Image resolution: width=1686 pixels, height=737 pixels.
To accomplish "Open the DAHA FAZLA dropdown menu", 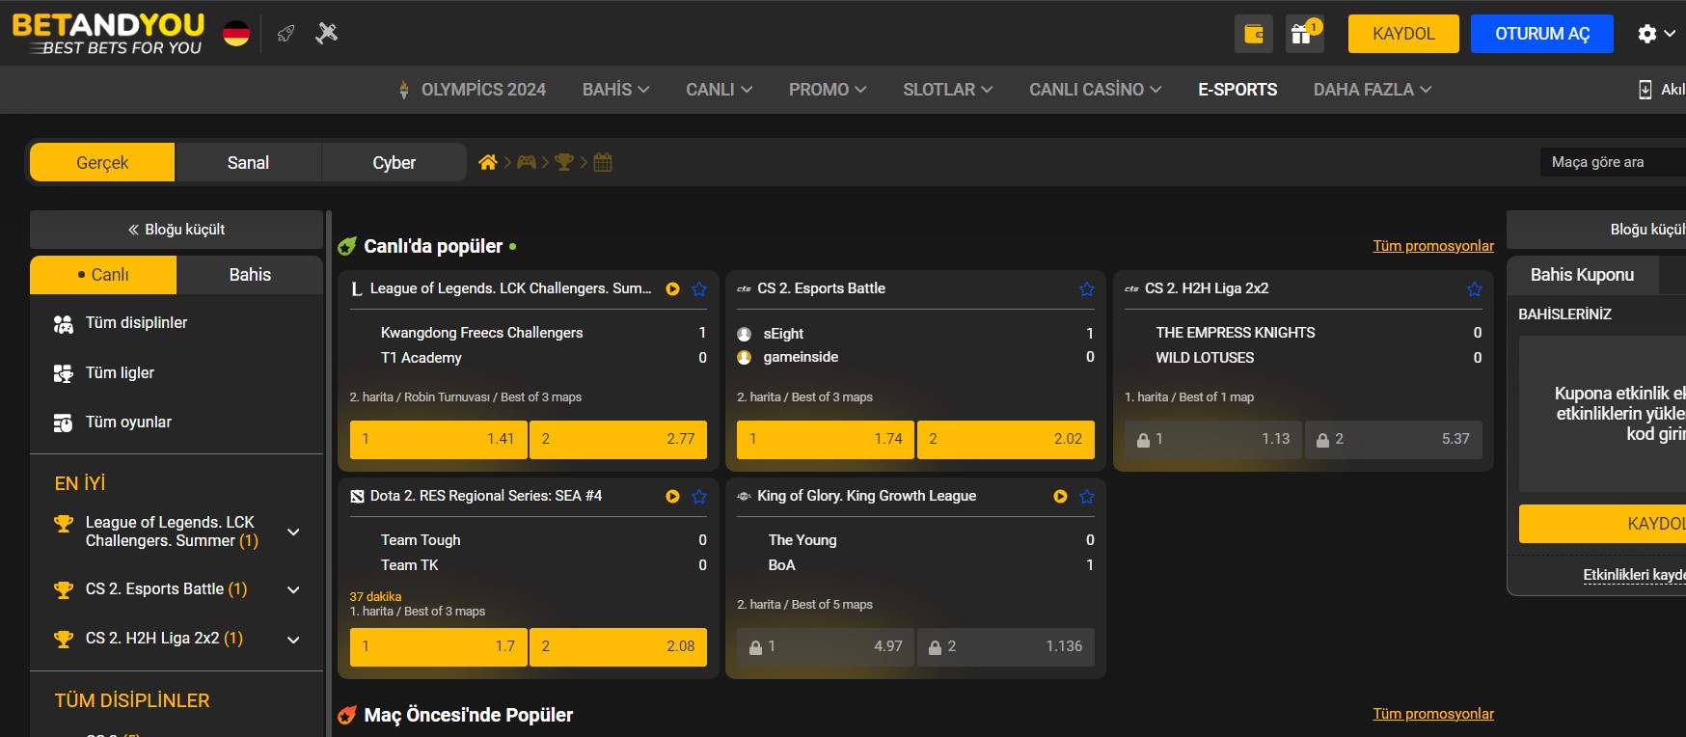I will [x=1372, y=90].
